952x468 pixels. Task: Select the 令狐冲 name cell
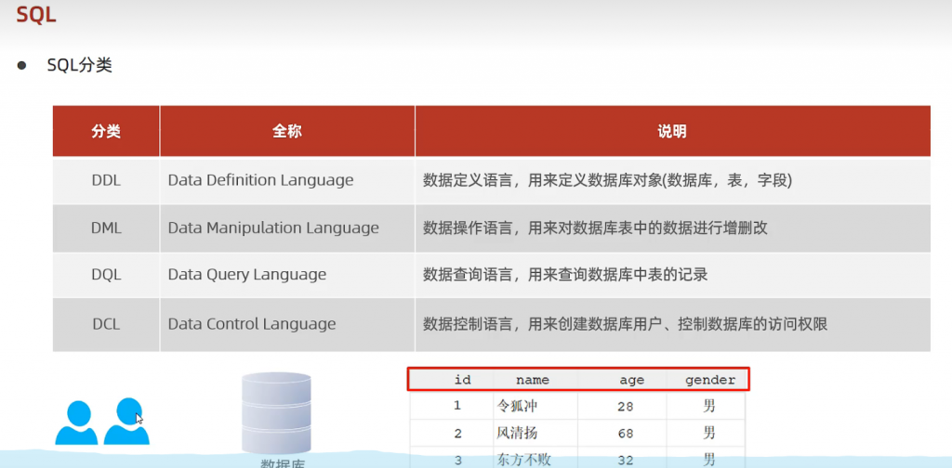click(x=517, y=406)
